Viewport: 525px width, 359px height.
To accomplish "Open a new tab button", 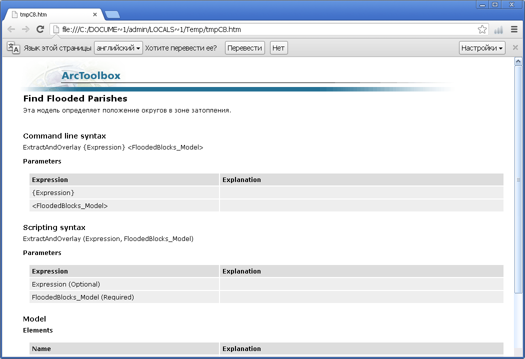I will click(112, 14).
